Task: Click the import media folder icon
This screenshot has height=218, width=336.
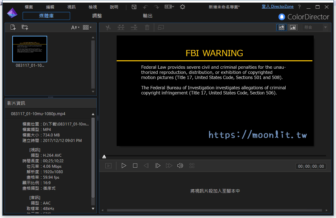Action: [25, 27]
